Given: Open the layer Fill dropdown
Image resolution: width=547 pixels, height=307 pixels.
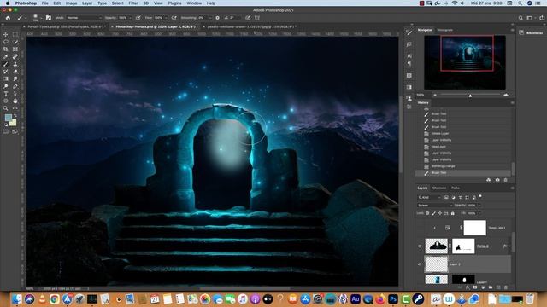Looking at the screenshot, I should (x=479, y=213).
